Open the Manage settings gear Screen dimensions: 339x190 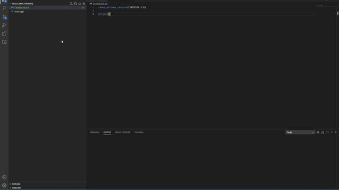point(4,185)
